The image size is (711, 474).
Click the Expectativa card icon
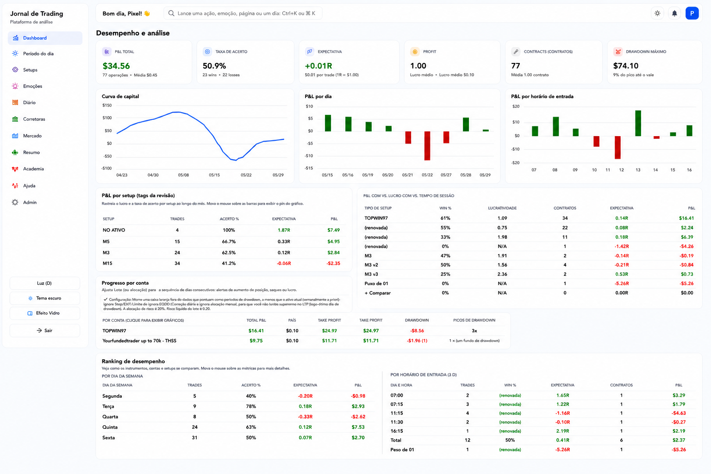[310, 52]
